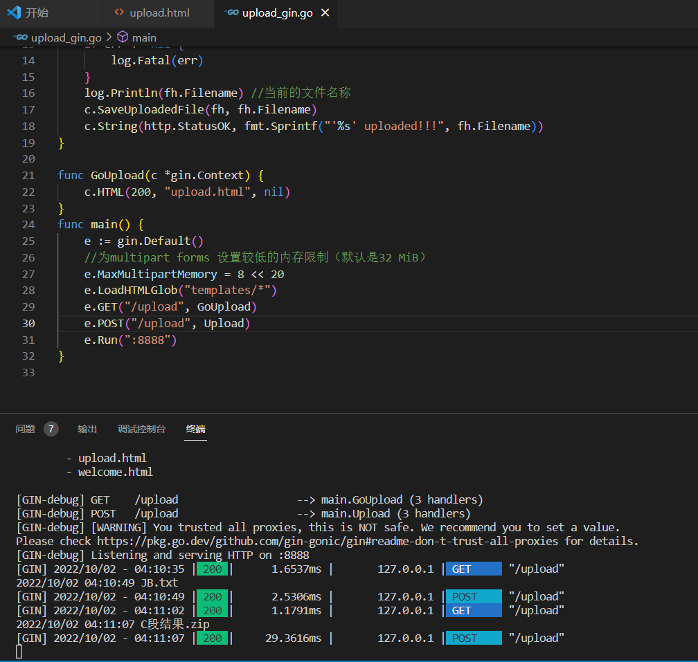This screenshot has width=698, height=662.
Task: Select the 终端 terminal panel tab
Action: (x=195, y=429)
